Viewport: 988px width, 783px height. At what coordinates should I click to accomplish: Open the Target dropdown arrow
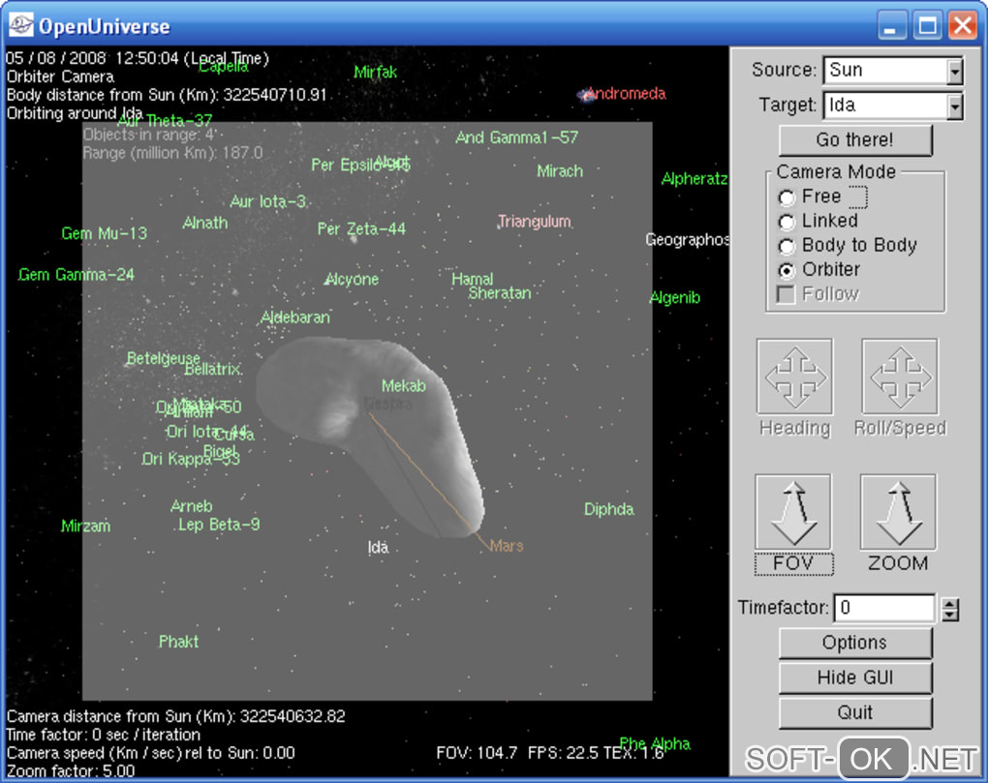[x=955, y=105]
